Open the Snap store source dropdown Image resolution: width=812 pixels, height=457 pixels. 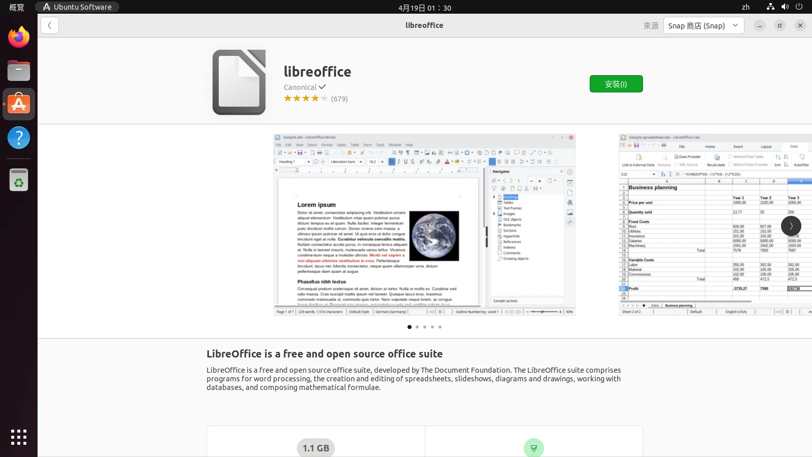[x=703, y=25]
